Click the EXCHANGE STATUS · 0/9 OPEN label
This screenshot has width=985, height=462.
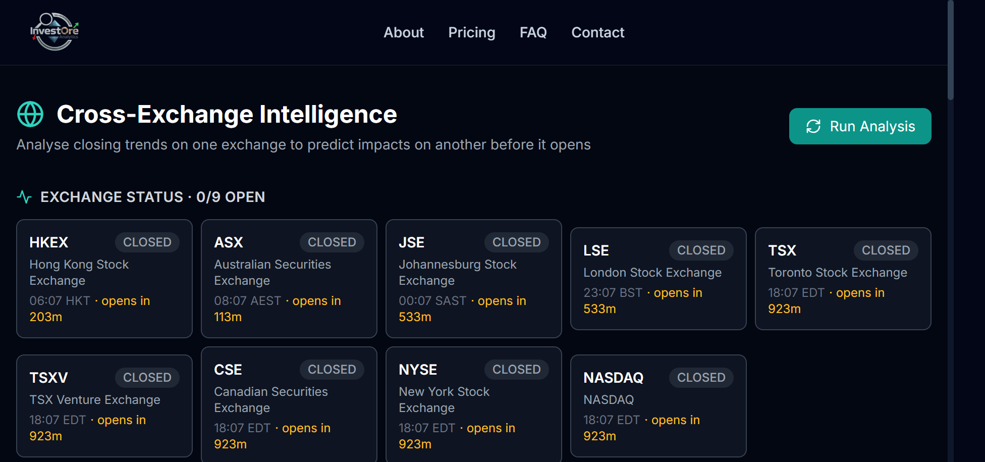click(x=153, y=197)
